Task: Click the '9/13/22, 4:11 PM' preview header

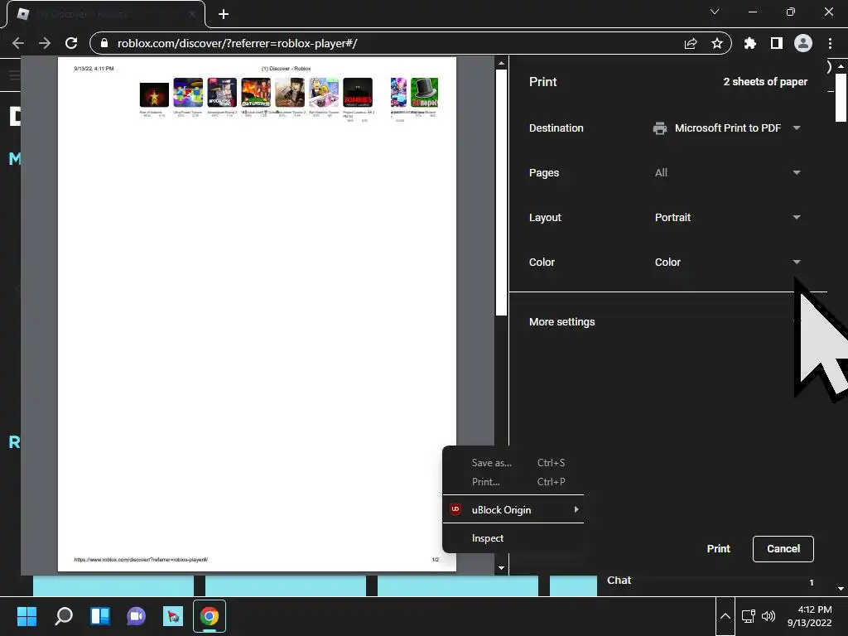Action: pos(94,69)
